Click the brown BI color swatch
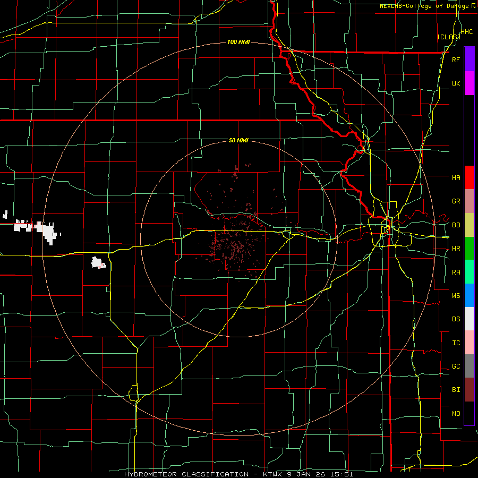The height and width of the screenshot is (478, 478). tap(469, 390)
